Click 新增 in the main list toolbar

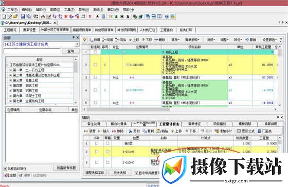coord(95,39)
